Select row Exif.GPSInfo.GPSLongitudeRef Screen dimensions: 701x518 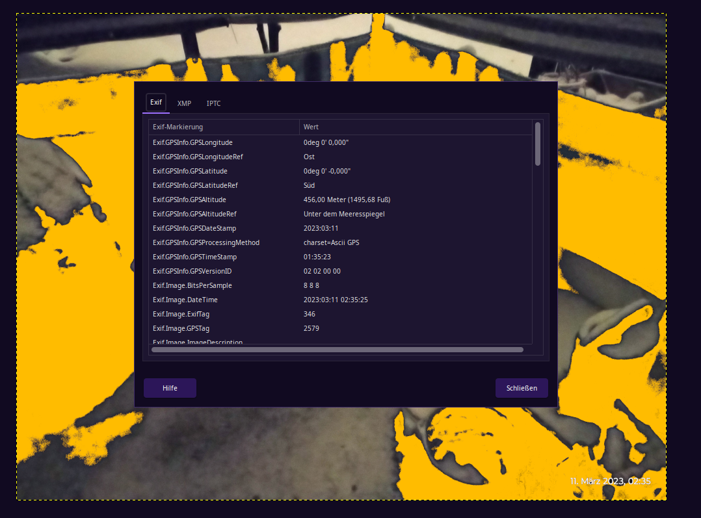340,157
